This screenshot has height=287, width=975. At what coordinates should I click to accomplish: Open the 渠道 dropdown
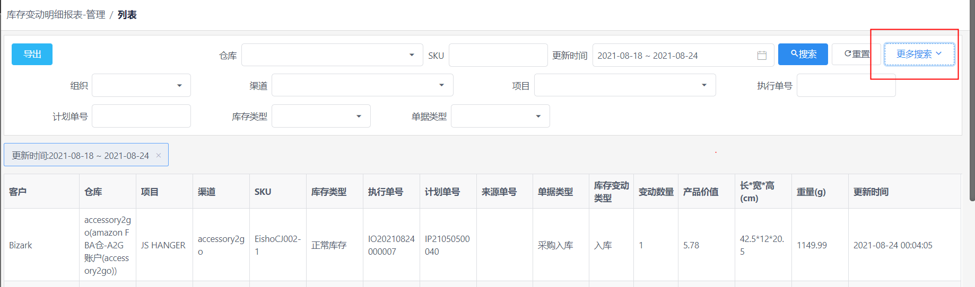point(362,85)
